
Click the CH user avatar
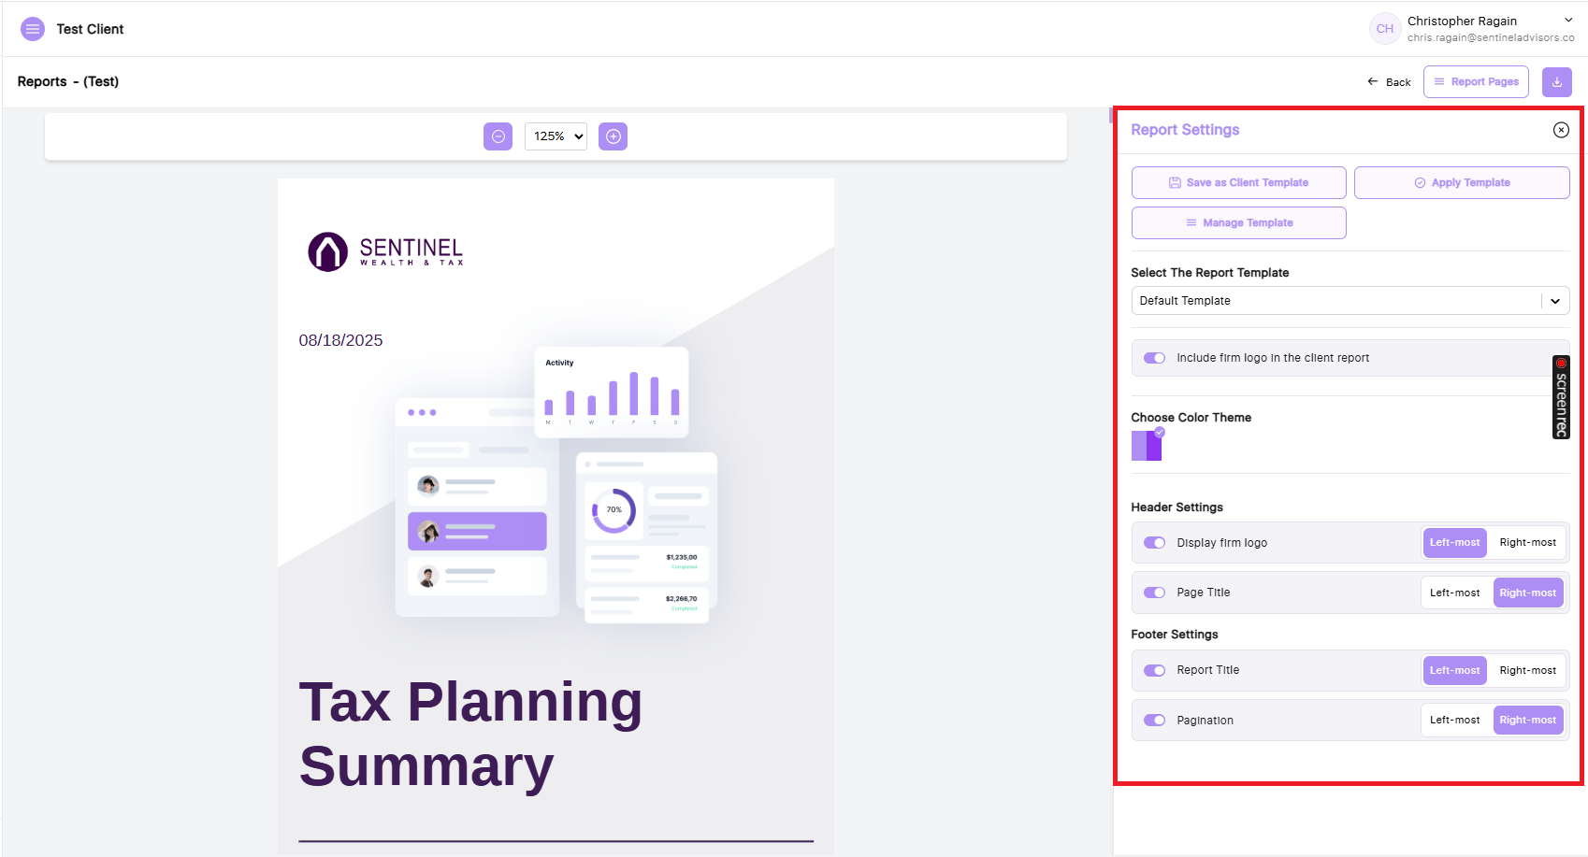[x=1384, y=29]
